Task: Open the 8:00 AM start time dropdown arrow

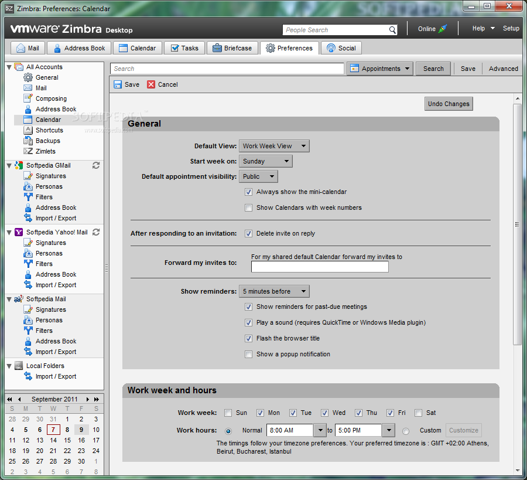Action: (x=320, y=430)
